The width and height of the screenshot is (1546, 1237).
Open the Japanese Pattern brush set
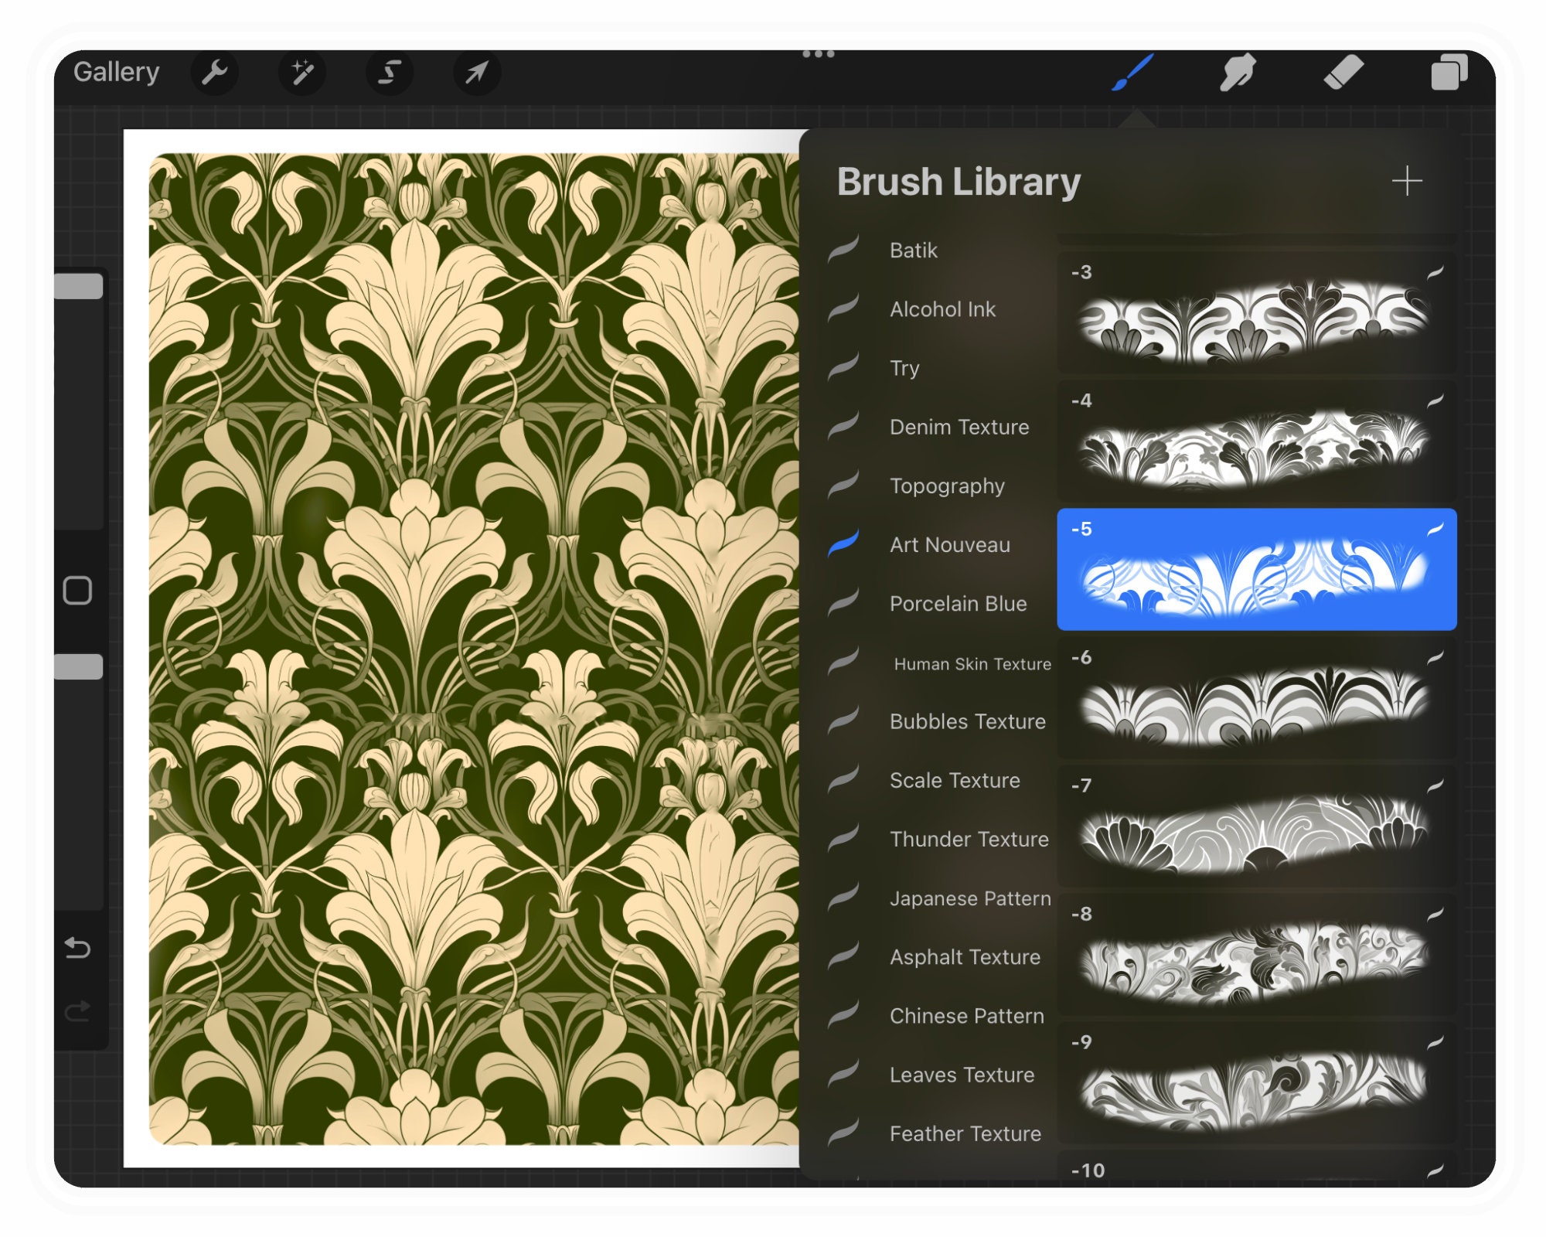(940, 898)
